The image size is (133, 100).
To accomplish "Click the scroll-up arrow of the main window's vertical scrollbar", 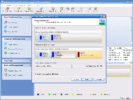I will coord(131,18).
